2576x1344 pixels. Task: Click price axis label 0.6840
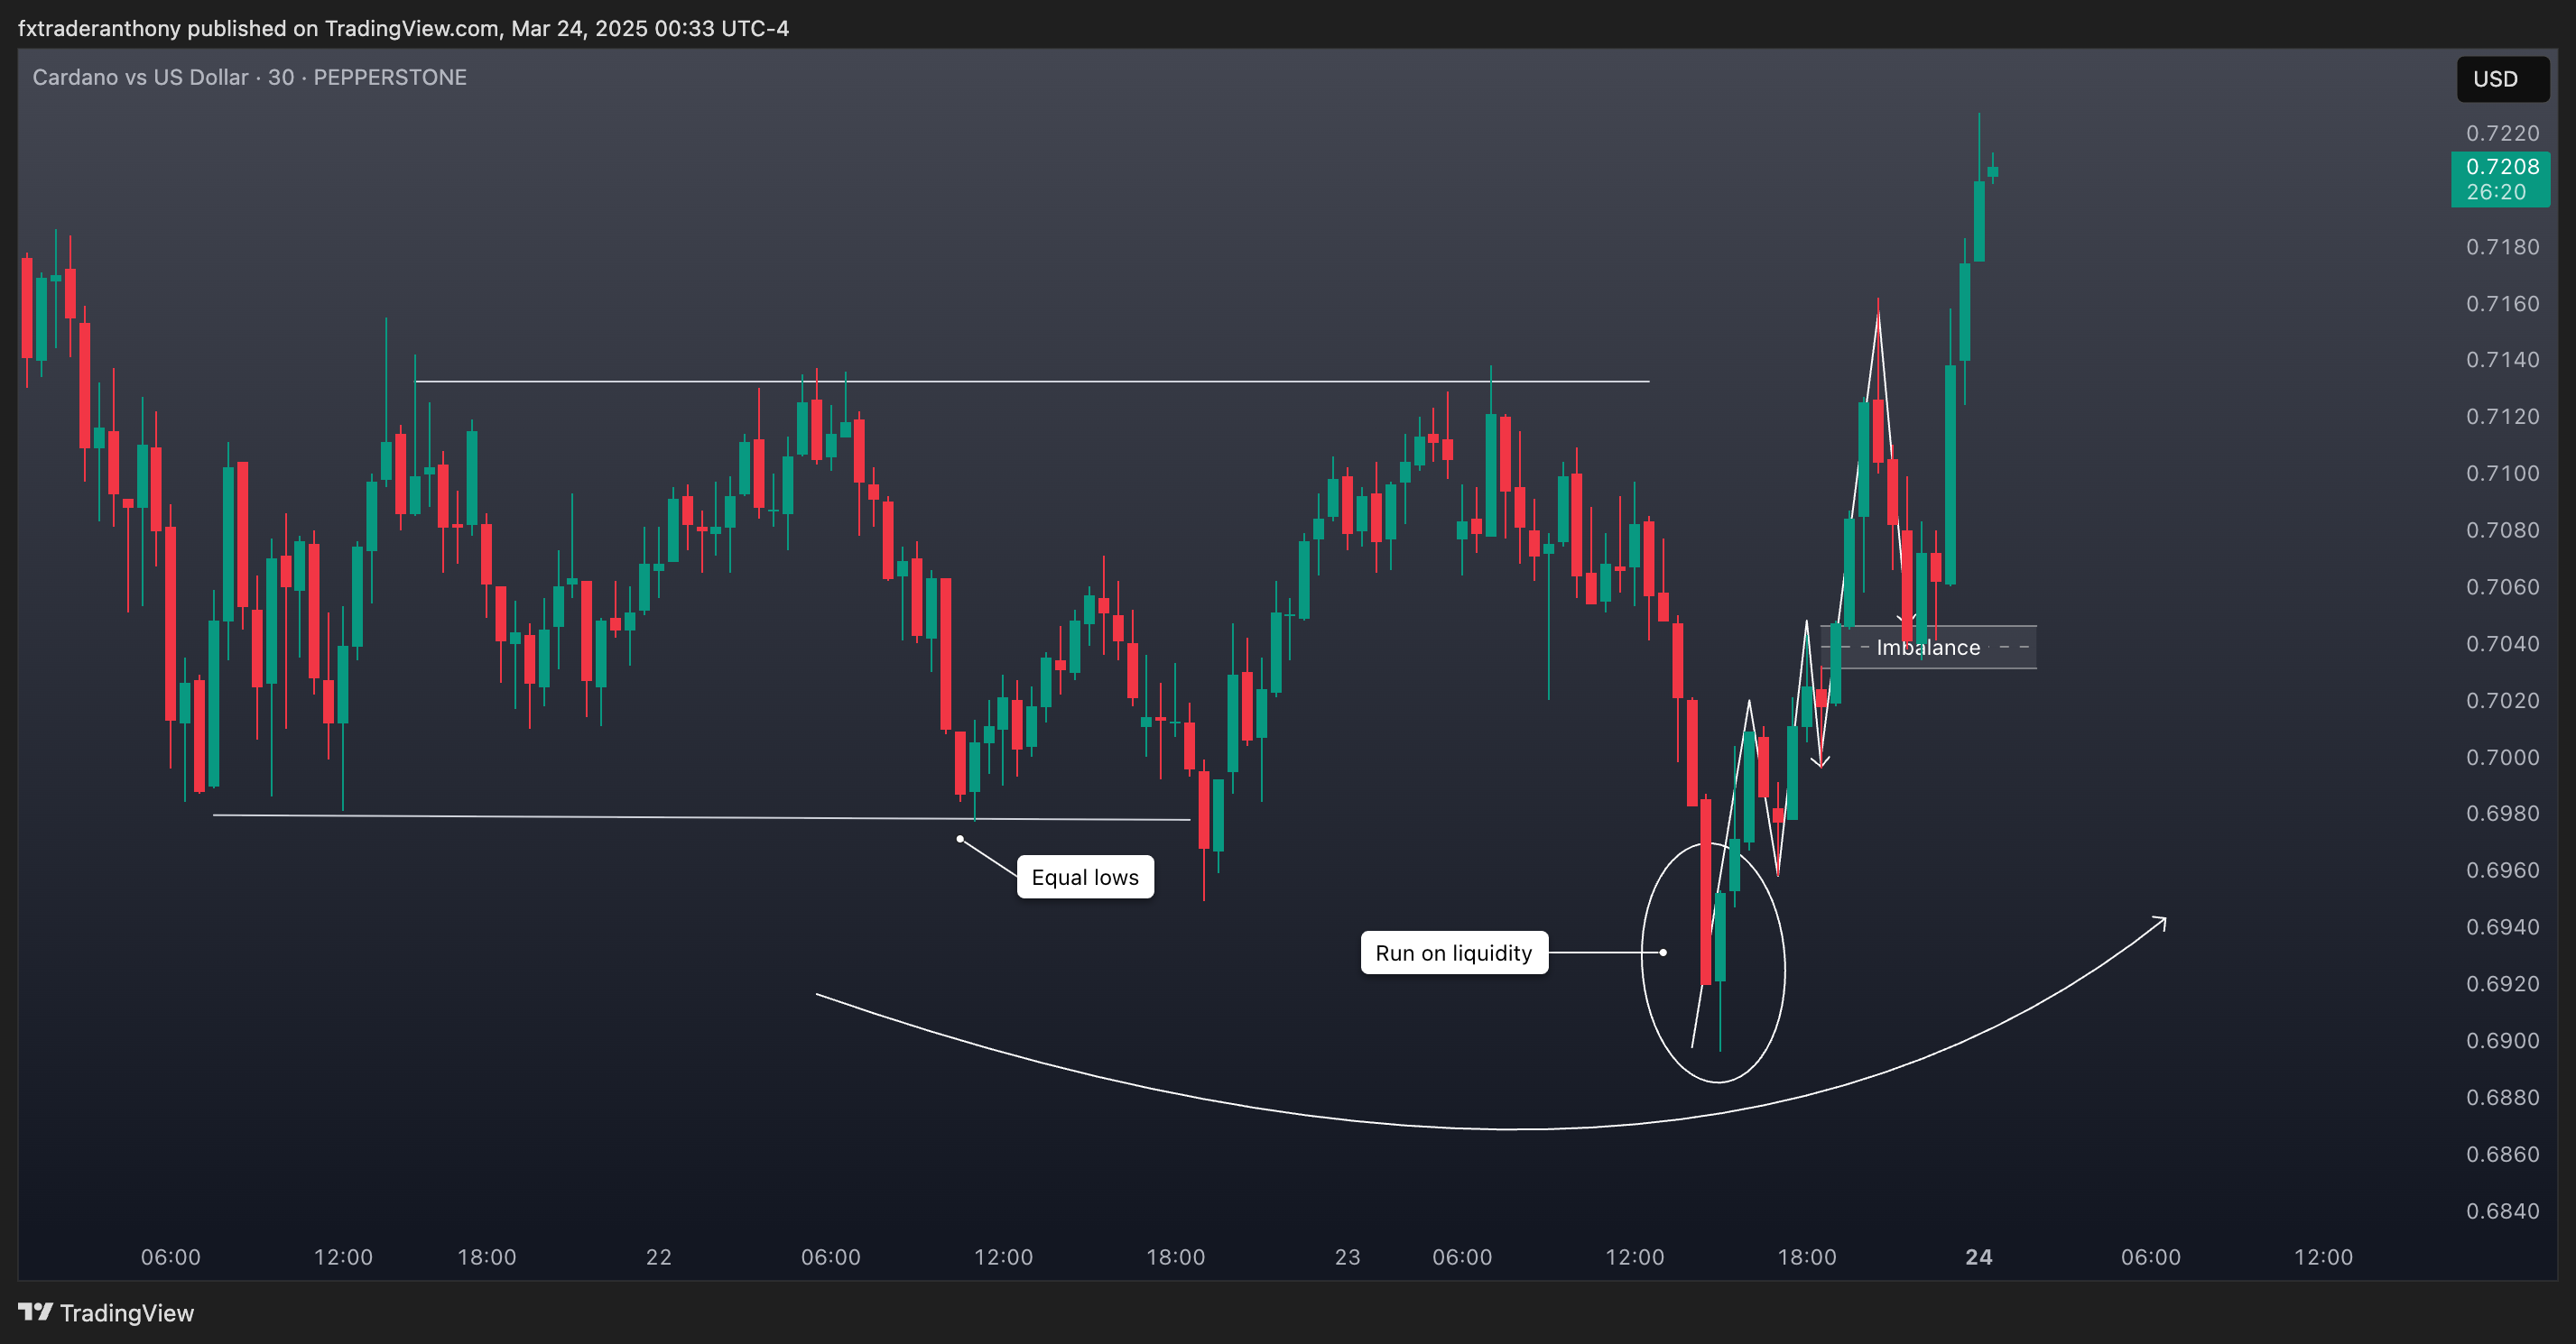(2502, 1212)
